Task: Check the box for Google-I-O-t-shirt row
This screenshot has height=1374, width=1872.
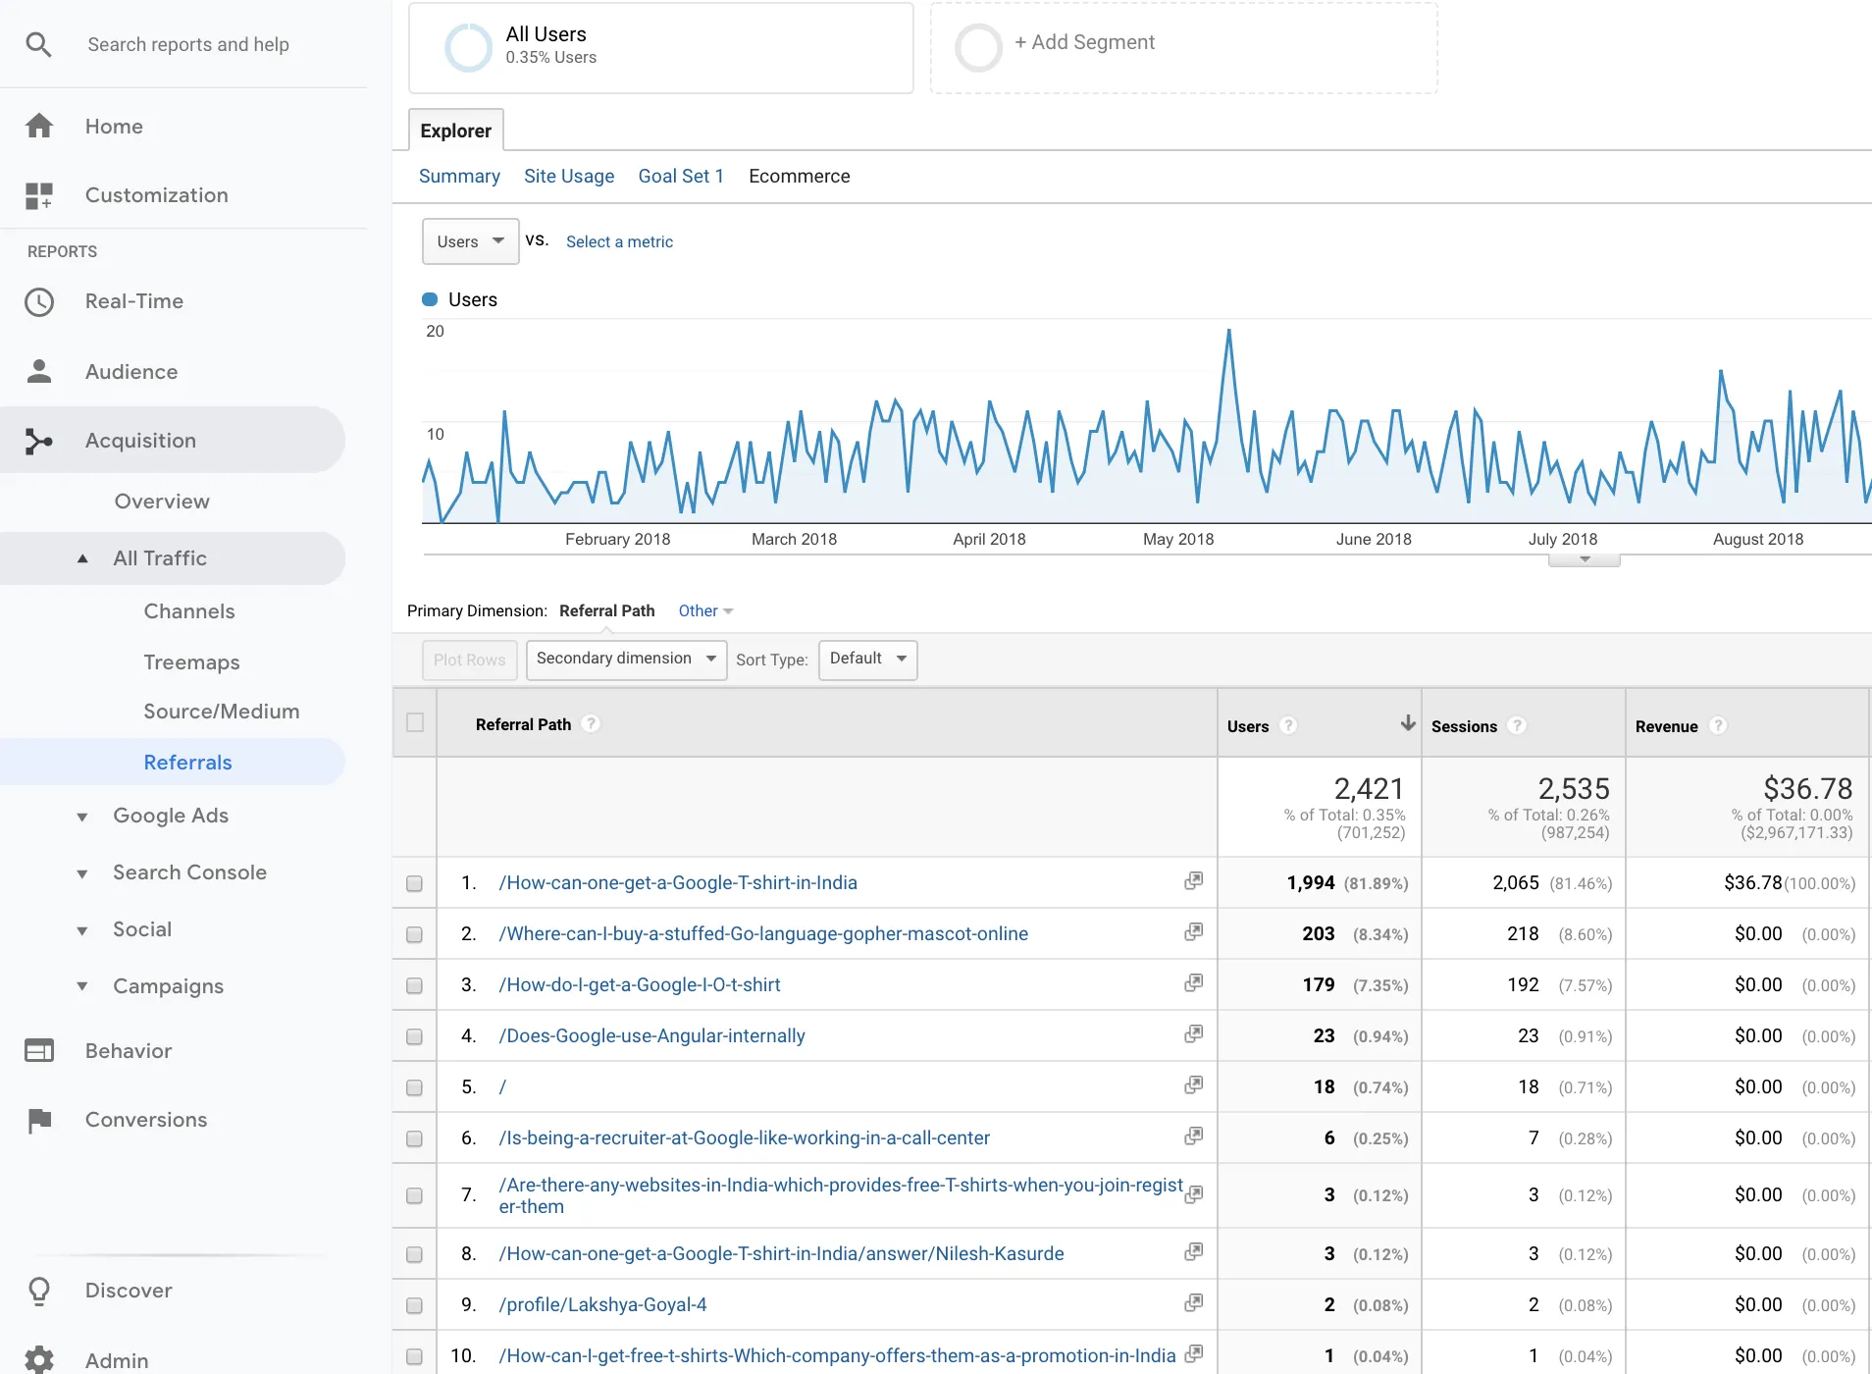Action: pos(414,985)
